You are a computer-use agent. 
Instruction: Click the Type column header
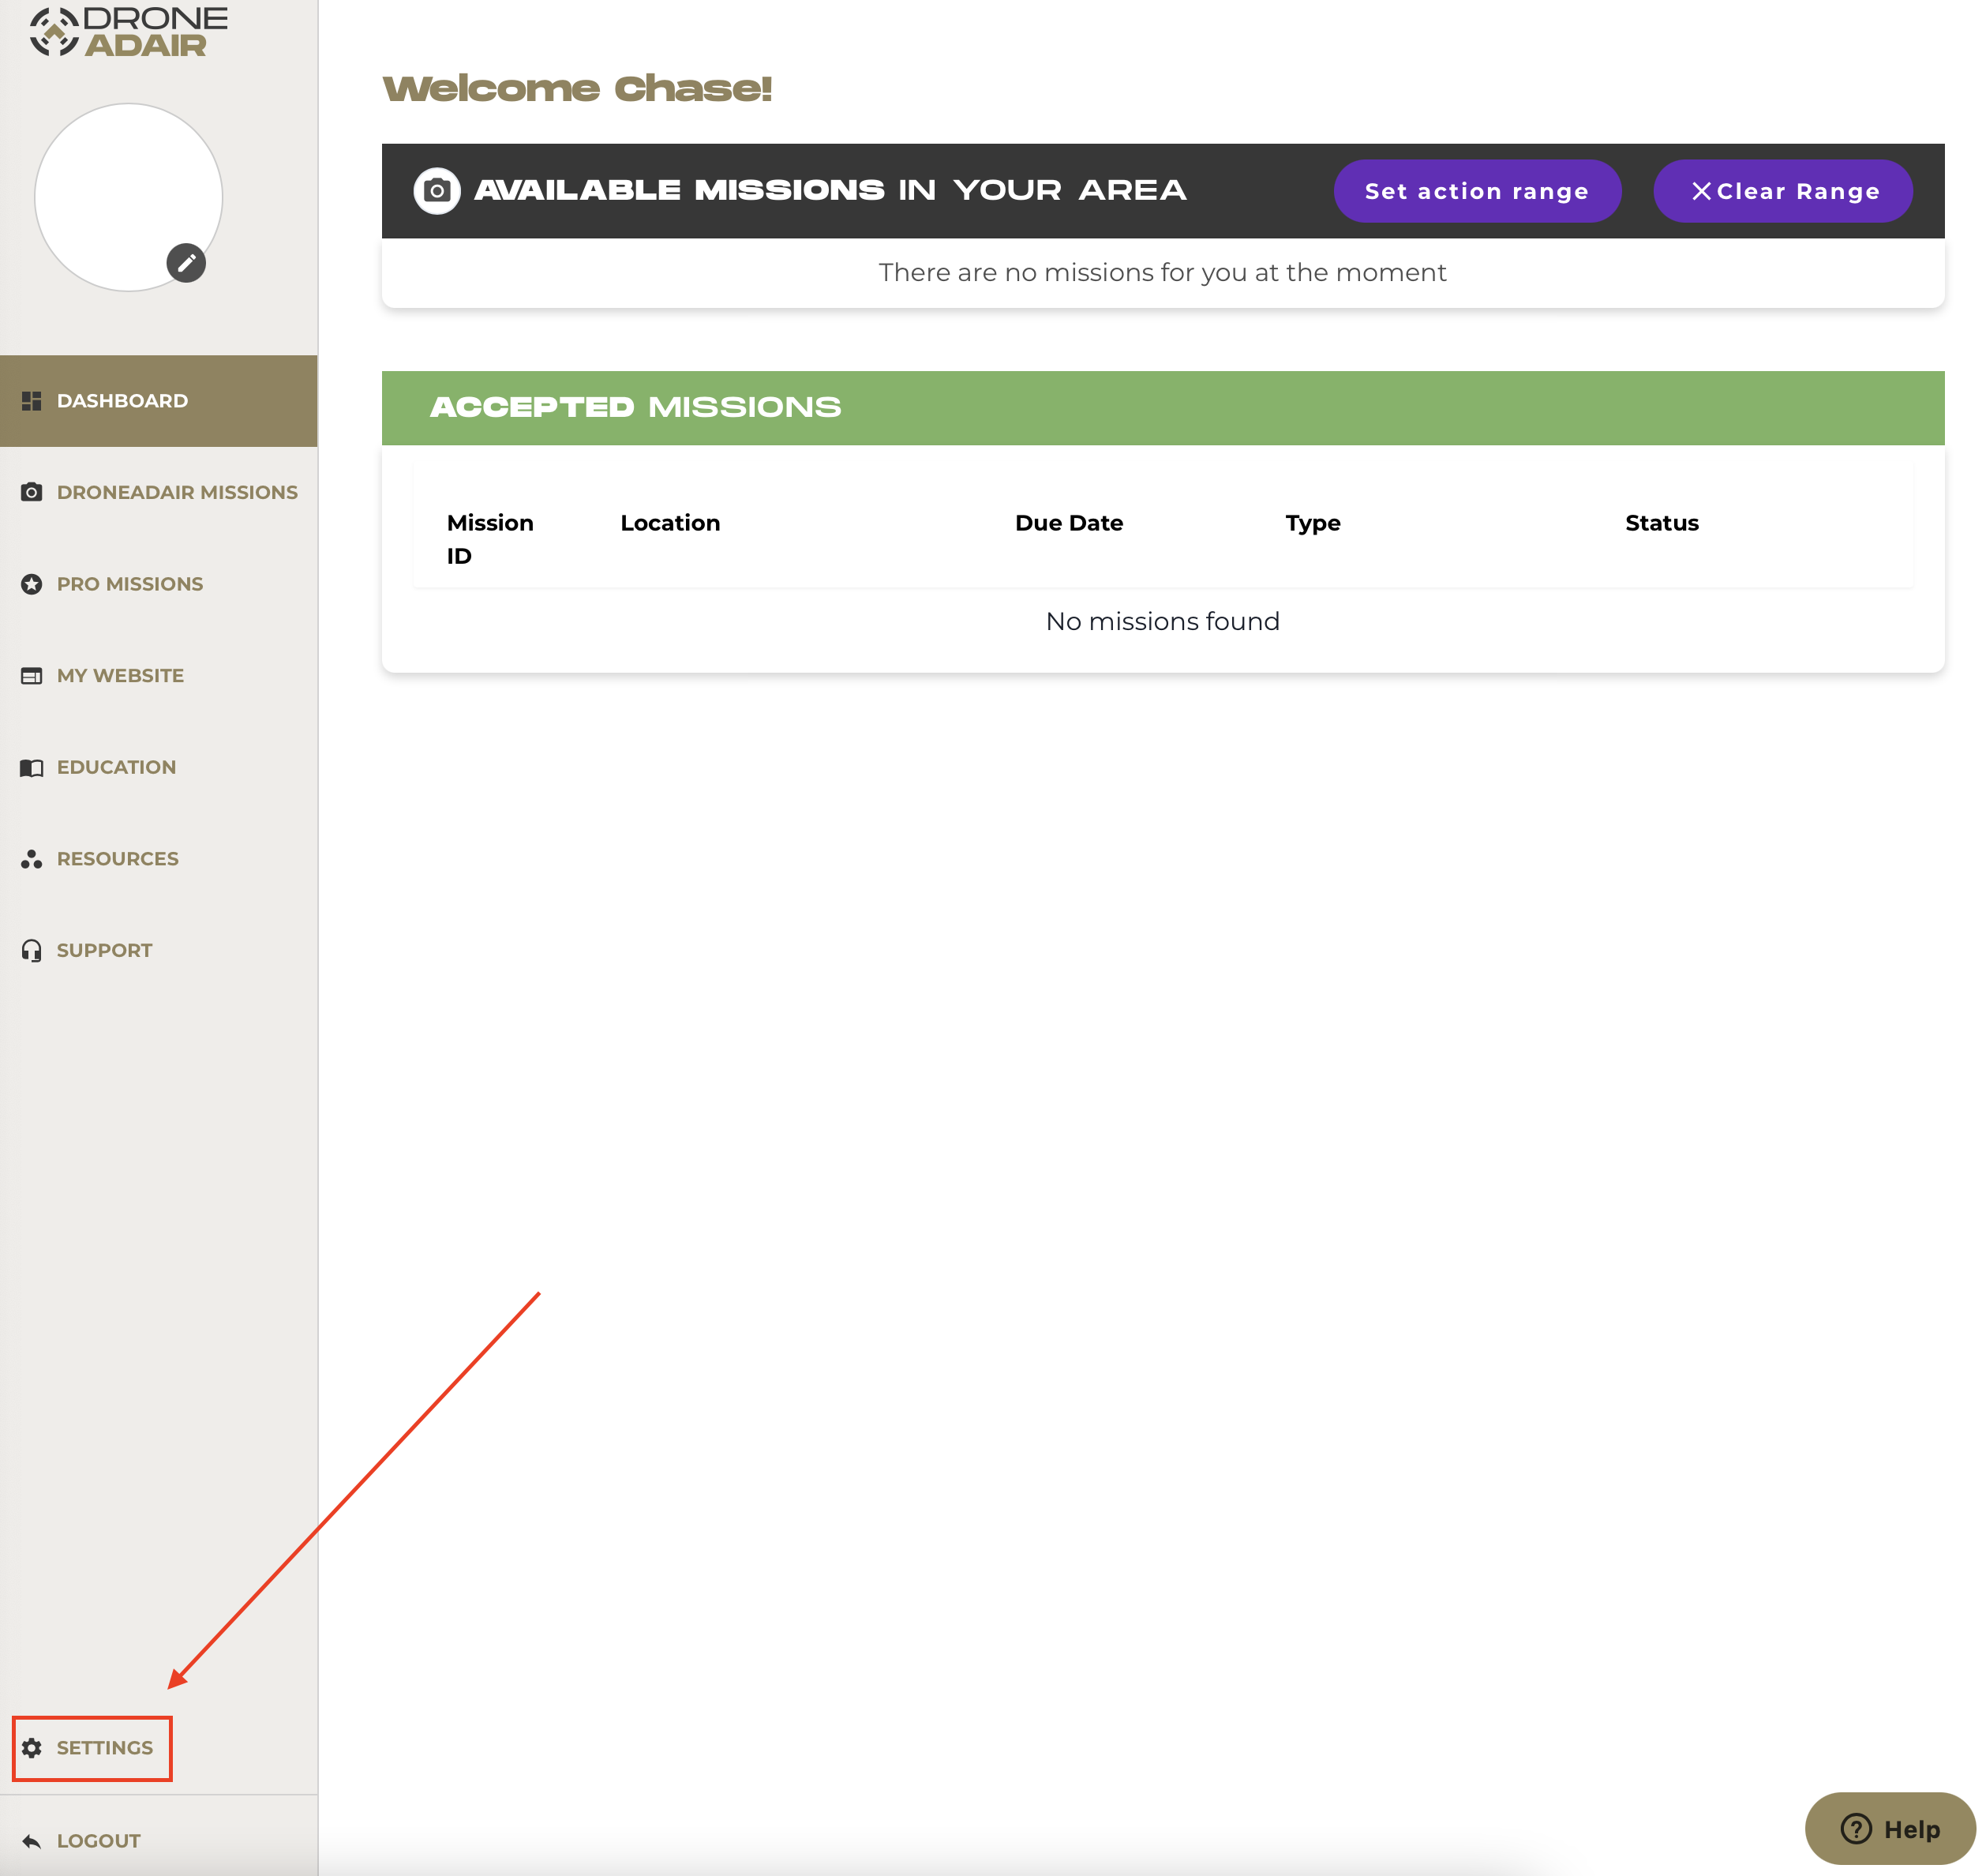(1313, 524)
